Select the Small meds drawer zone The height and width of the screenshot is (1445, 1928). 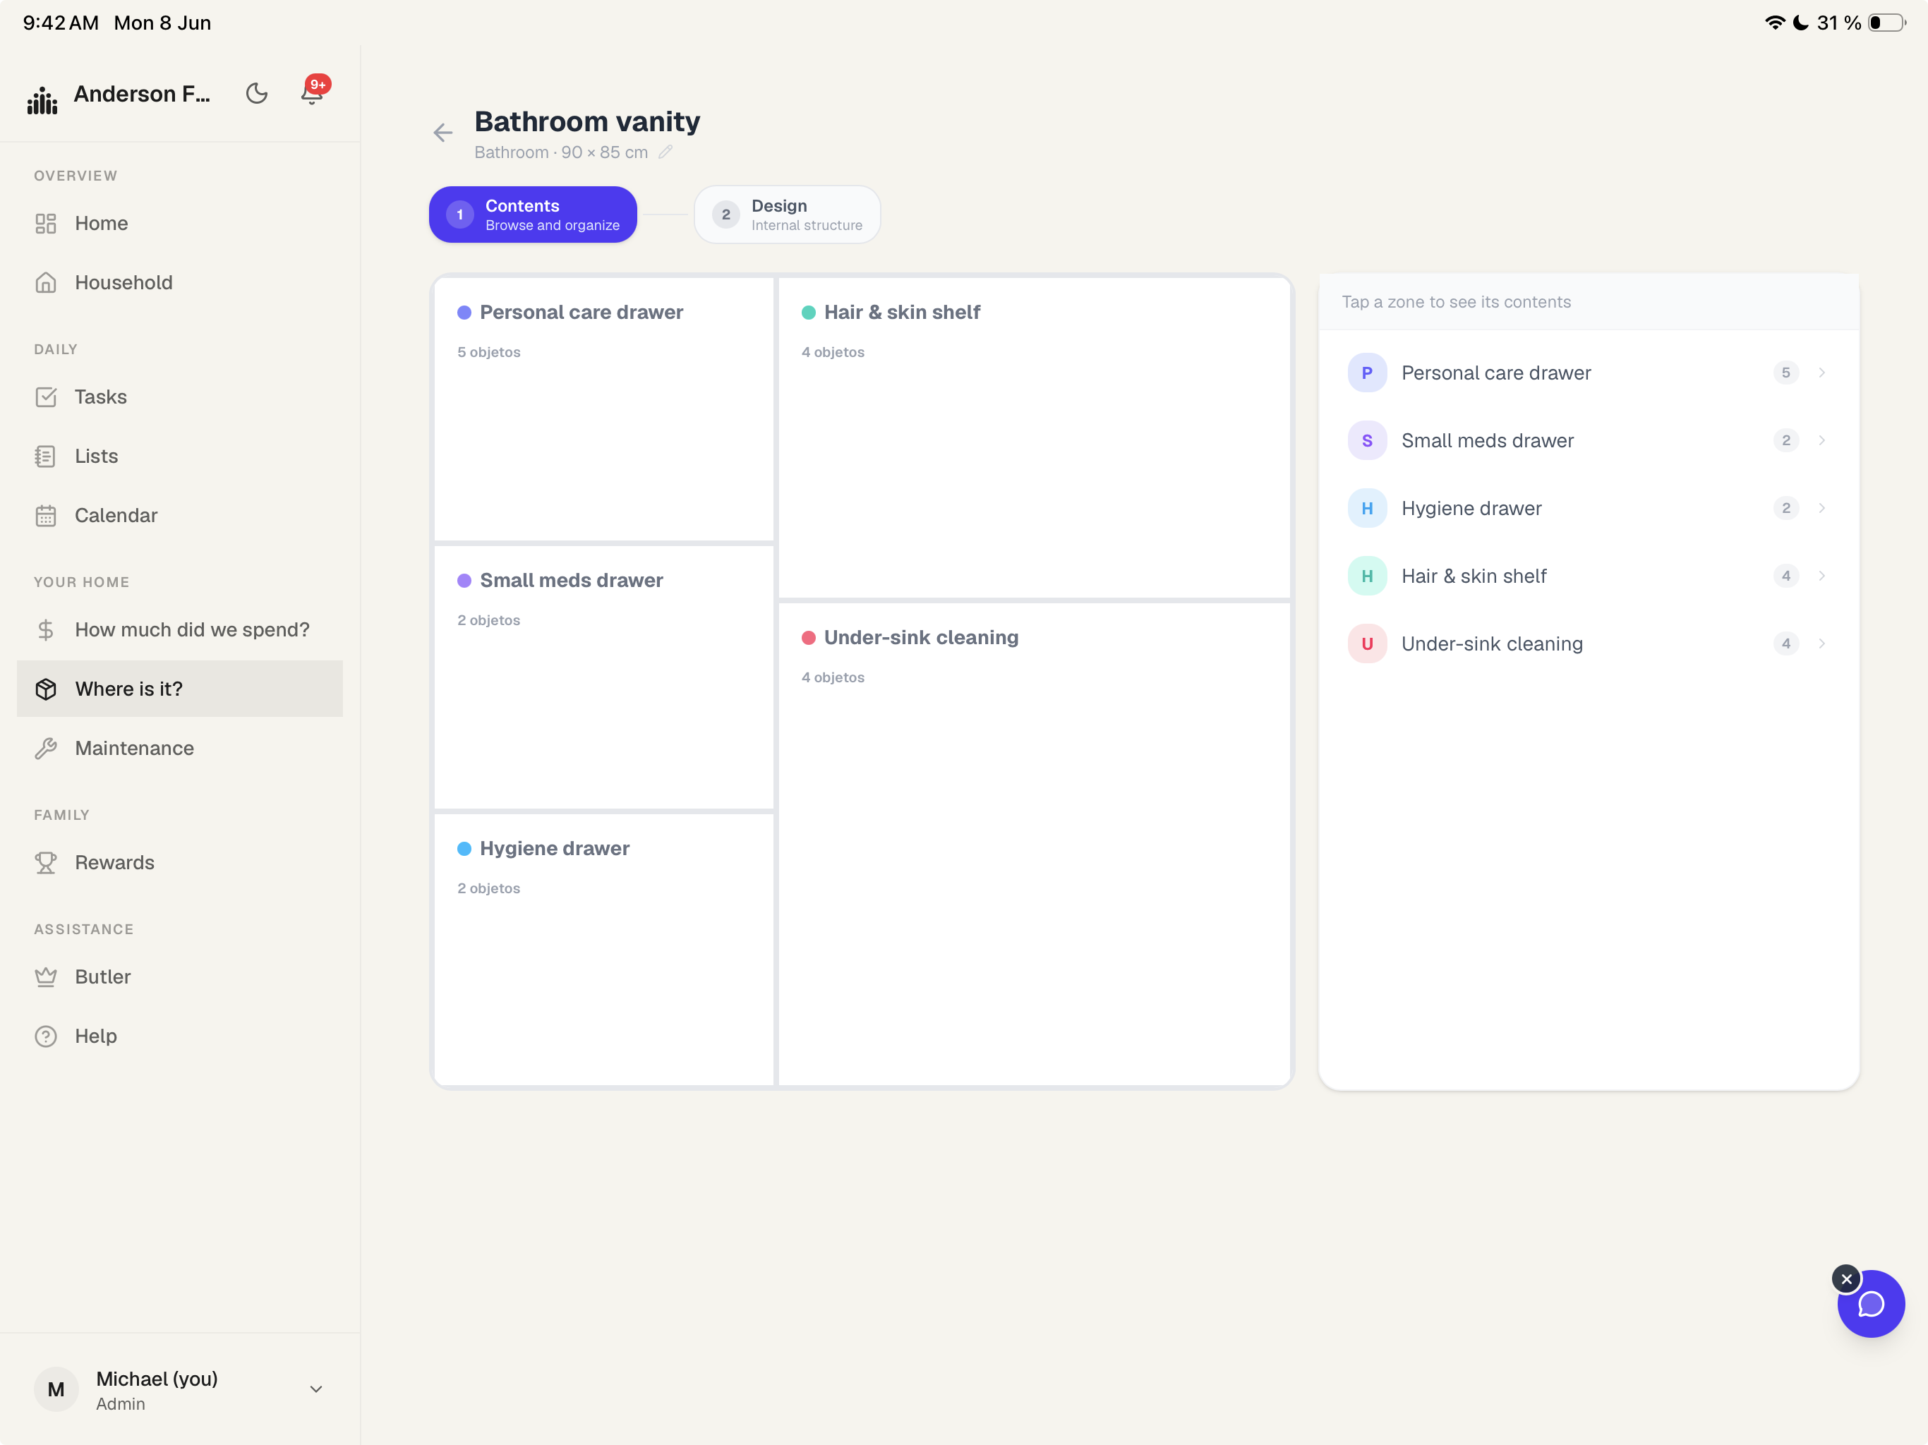coord(604,677)
